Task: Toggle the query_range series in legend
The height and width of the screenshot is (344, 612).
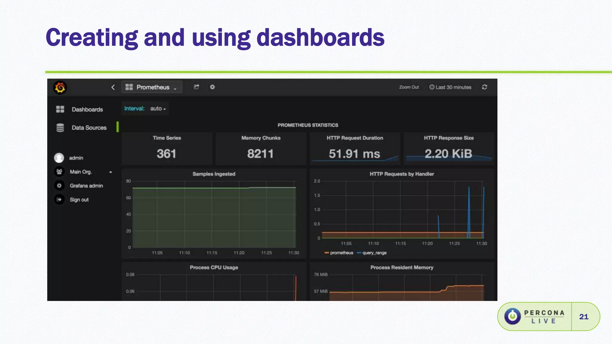Action: point(374,253)
